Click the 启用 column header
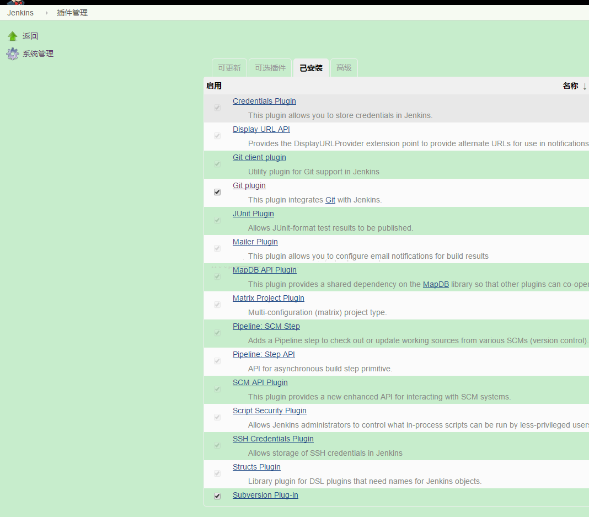The image size is (589, 517). (214, 86)
